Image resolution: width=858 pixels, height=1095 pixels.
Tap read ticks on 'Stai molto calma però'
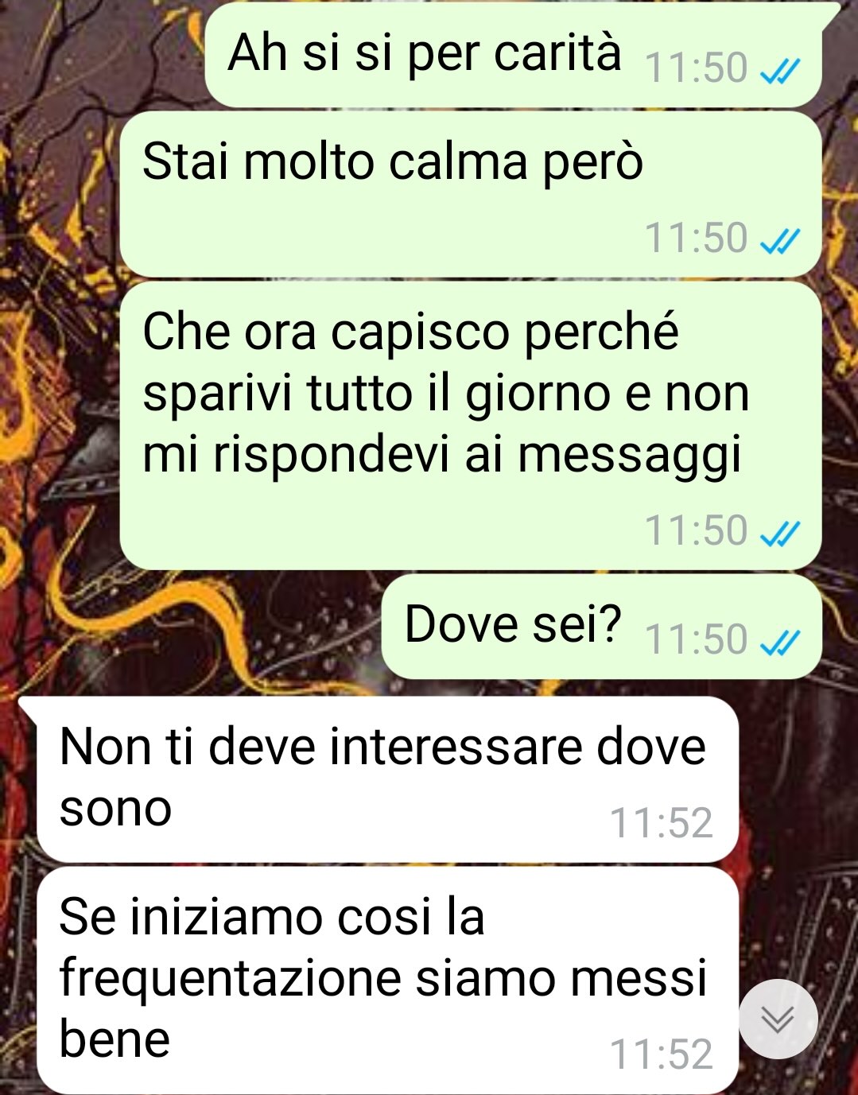(x=779, y=240)
